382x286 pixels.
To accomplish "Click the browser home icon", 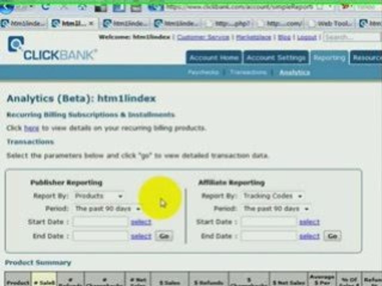I will coord(82,7).
